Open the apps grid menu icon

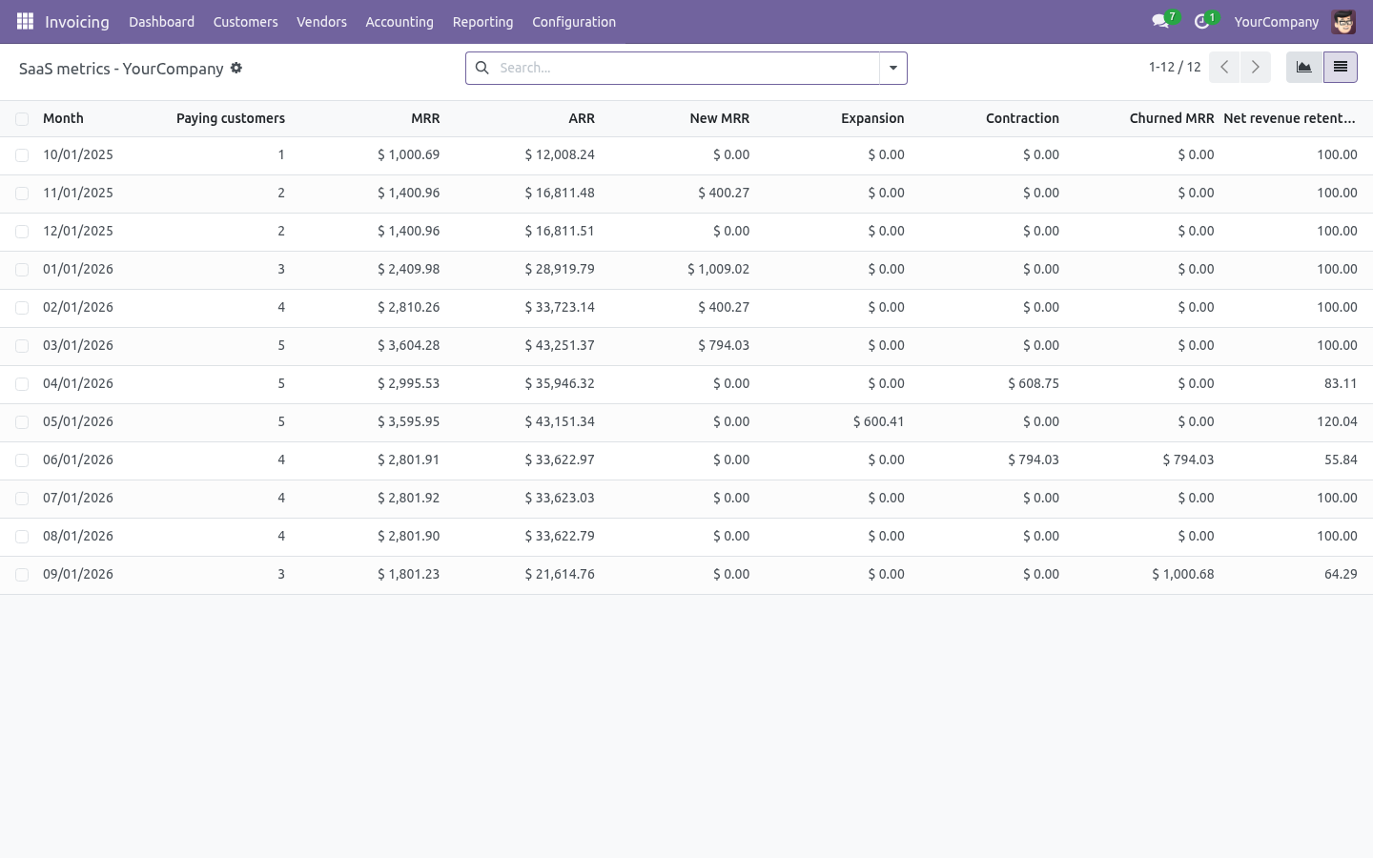click(x=25, y=21)
